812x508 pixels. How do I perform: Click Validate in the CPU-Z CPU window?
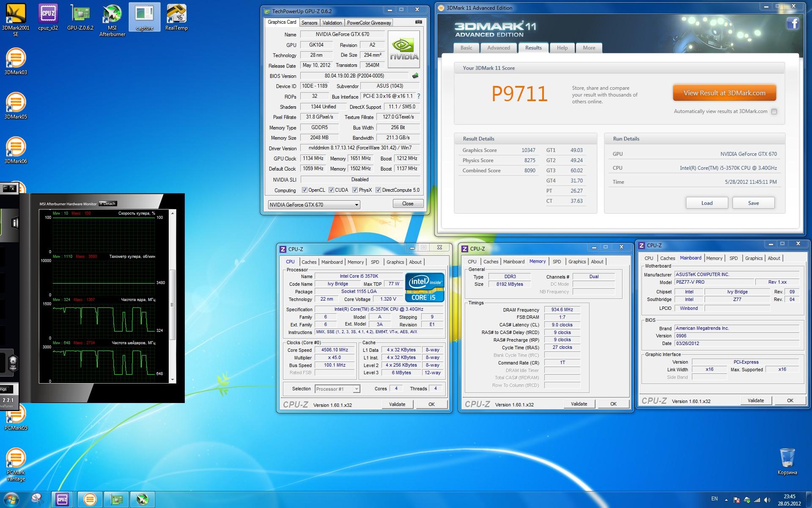pos(397,404)
